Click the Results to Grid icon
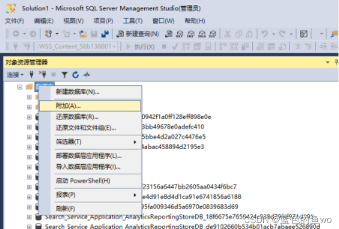The width and height of the screenshot is (339, 229). pyautogui.click(x=271, y=46)
